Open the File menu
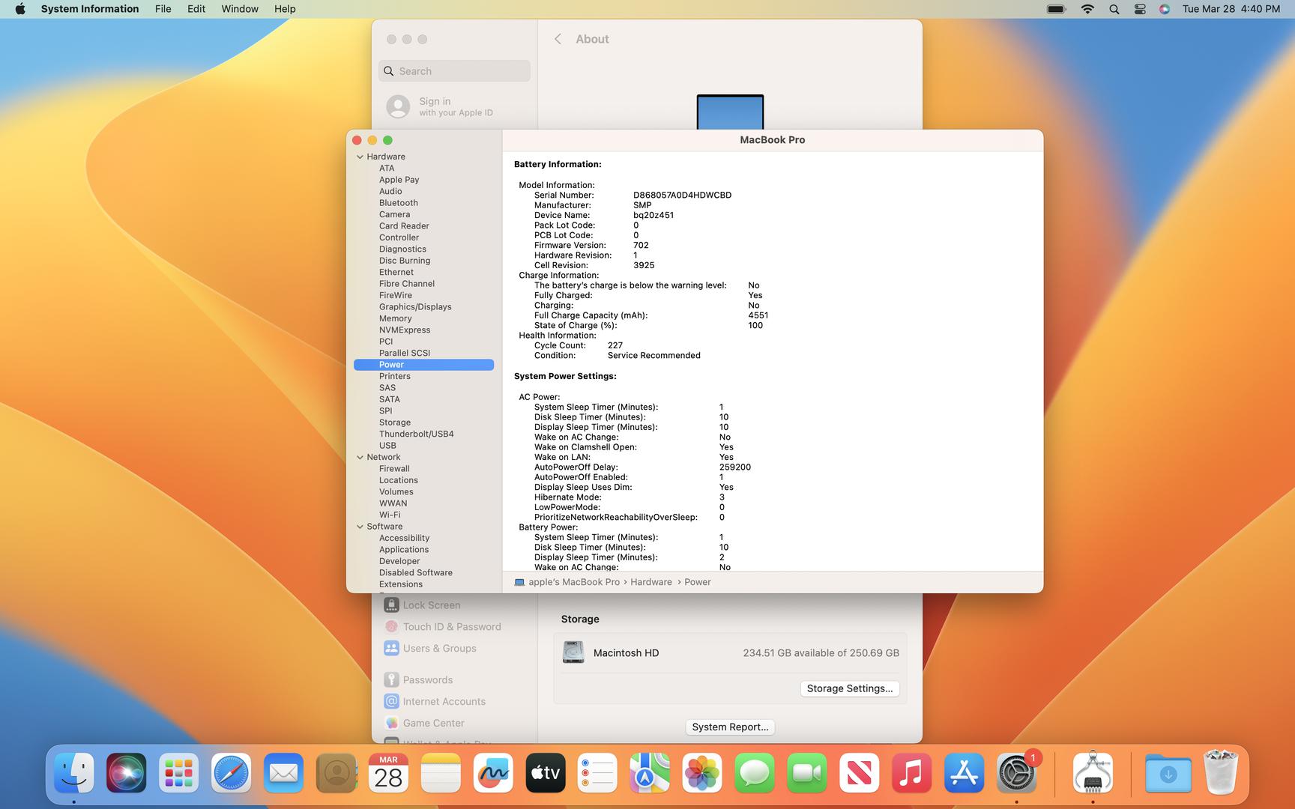 tap(163, 9)
